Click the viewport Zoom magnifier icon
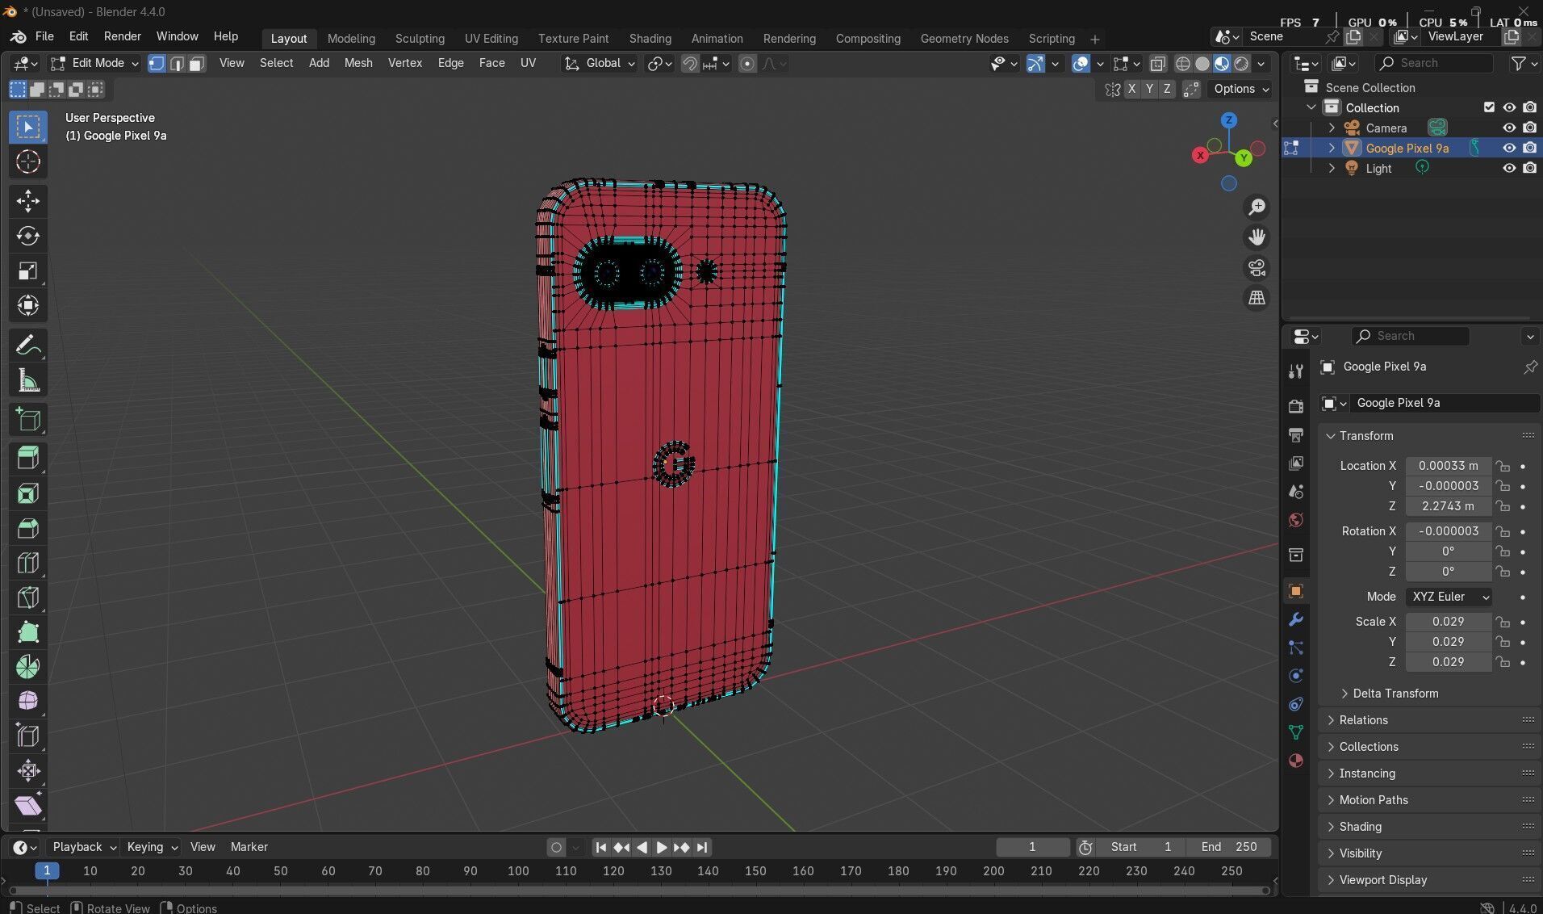The width and height of the screenshot is (1543, 914). 1257,208
